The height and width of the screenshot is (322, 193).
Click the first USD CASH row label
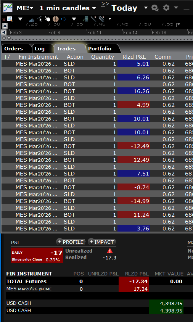point(19,303)
